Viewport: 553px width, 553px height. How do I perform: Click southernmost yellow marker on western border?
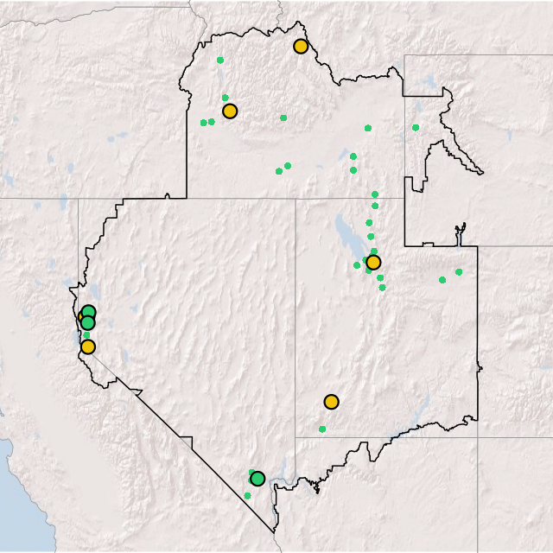(x=87, y=347)
